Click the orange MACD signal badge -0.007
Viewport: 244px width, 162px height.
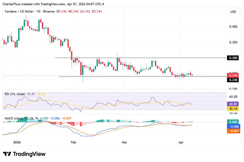pyautogui.click(x=233, y=130)
